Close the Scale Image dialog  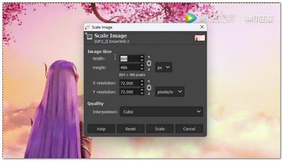click(x=202, y=27)
